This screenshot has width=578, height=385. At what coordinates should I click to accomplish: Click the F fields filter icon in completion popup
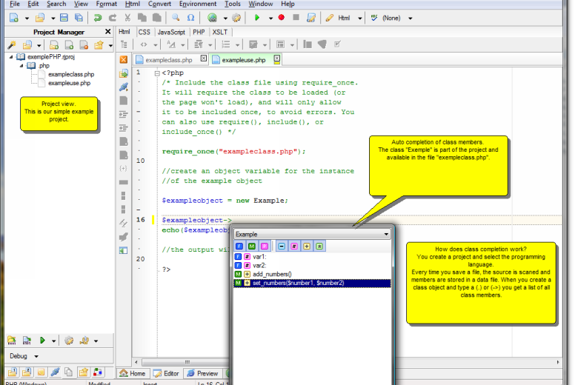click(x=239, y=246)
